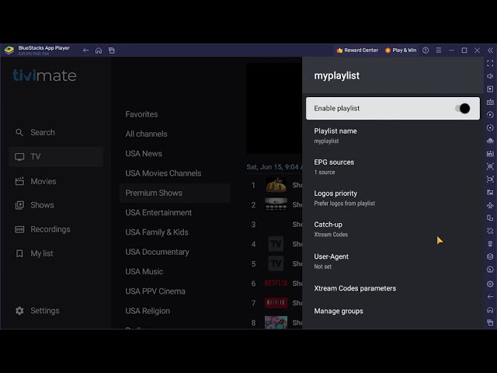
Task: Select channel 7 with Netflix logo
Action: coord(274,303)
